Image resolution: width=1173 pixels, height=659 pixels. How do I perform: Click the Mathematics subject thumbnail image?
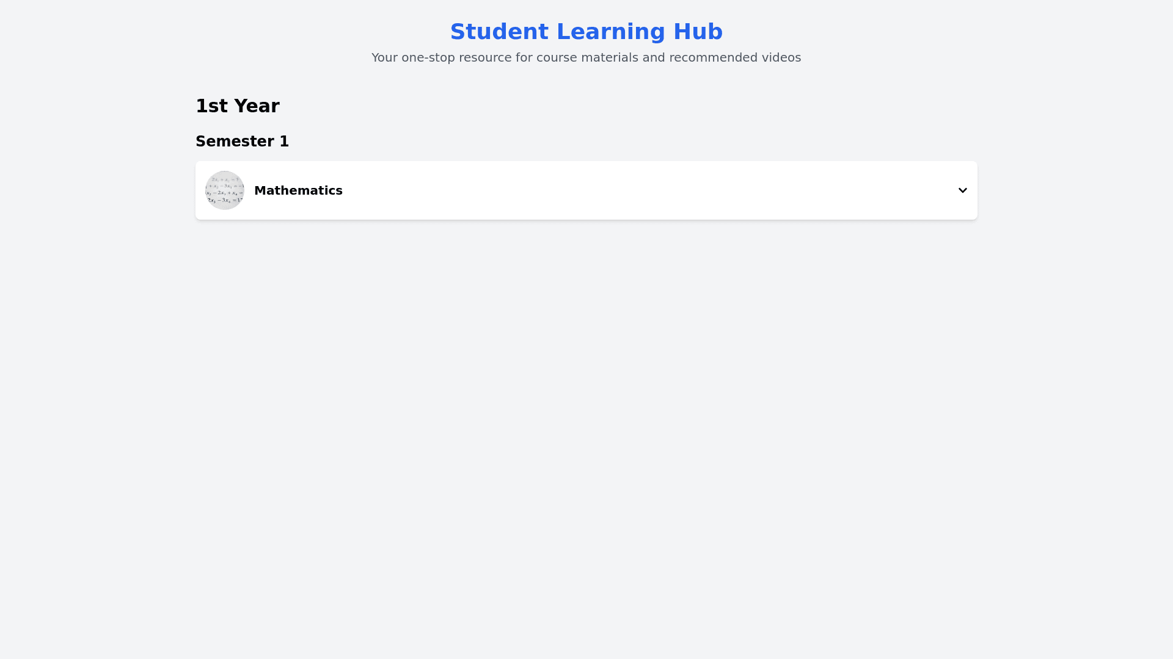(x=225, y=190)
